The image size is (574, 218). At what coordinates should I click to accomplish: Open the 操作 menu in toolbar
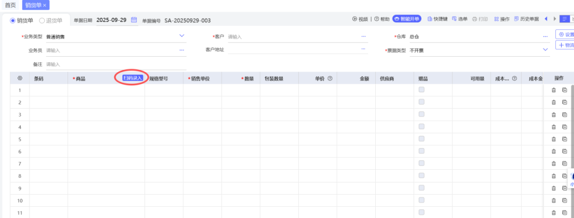pyautogui.click(x=501, y=19)
